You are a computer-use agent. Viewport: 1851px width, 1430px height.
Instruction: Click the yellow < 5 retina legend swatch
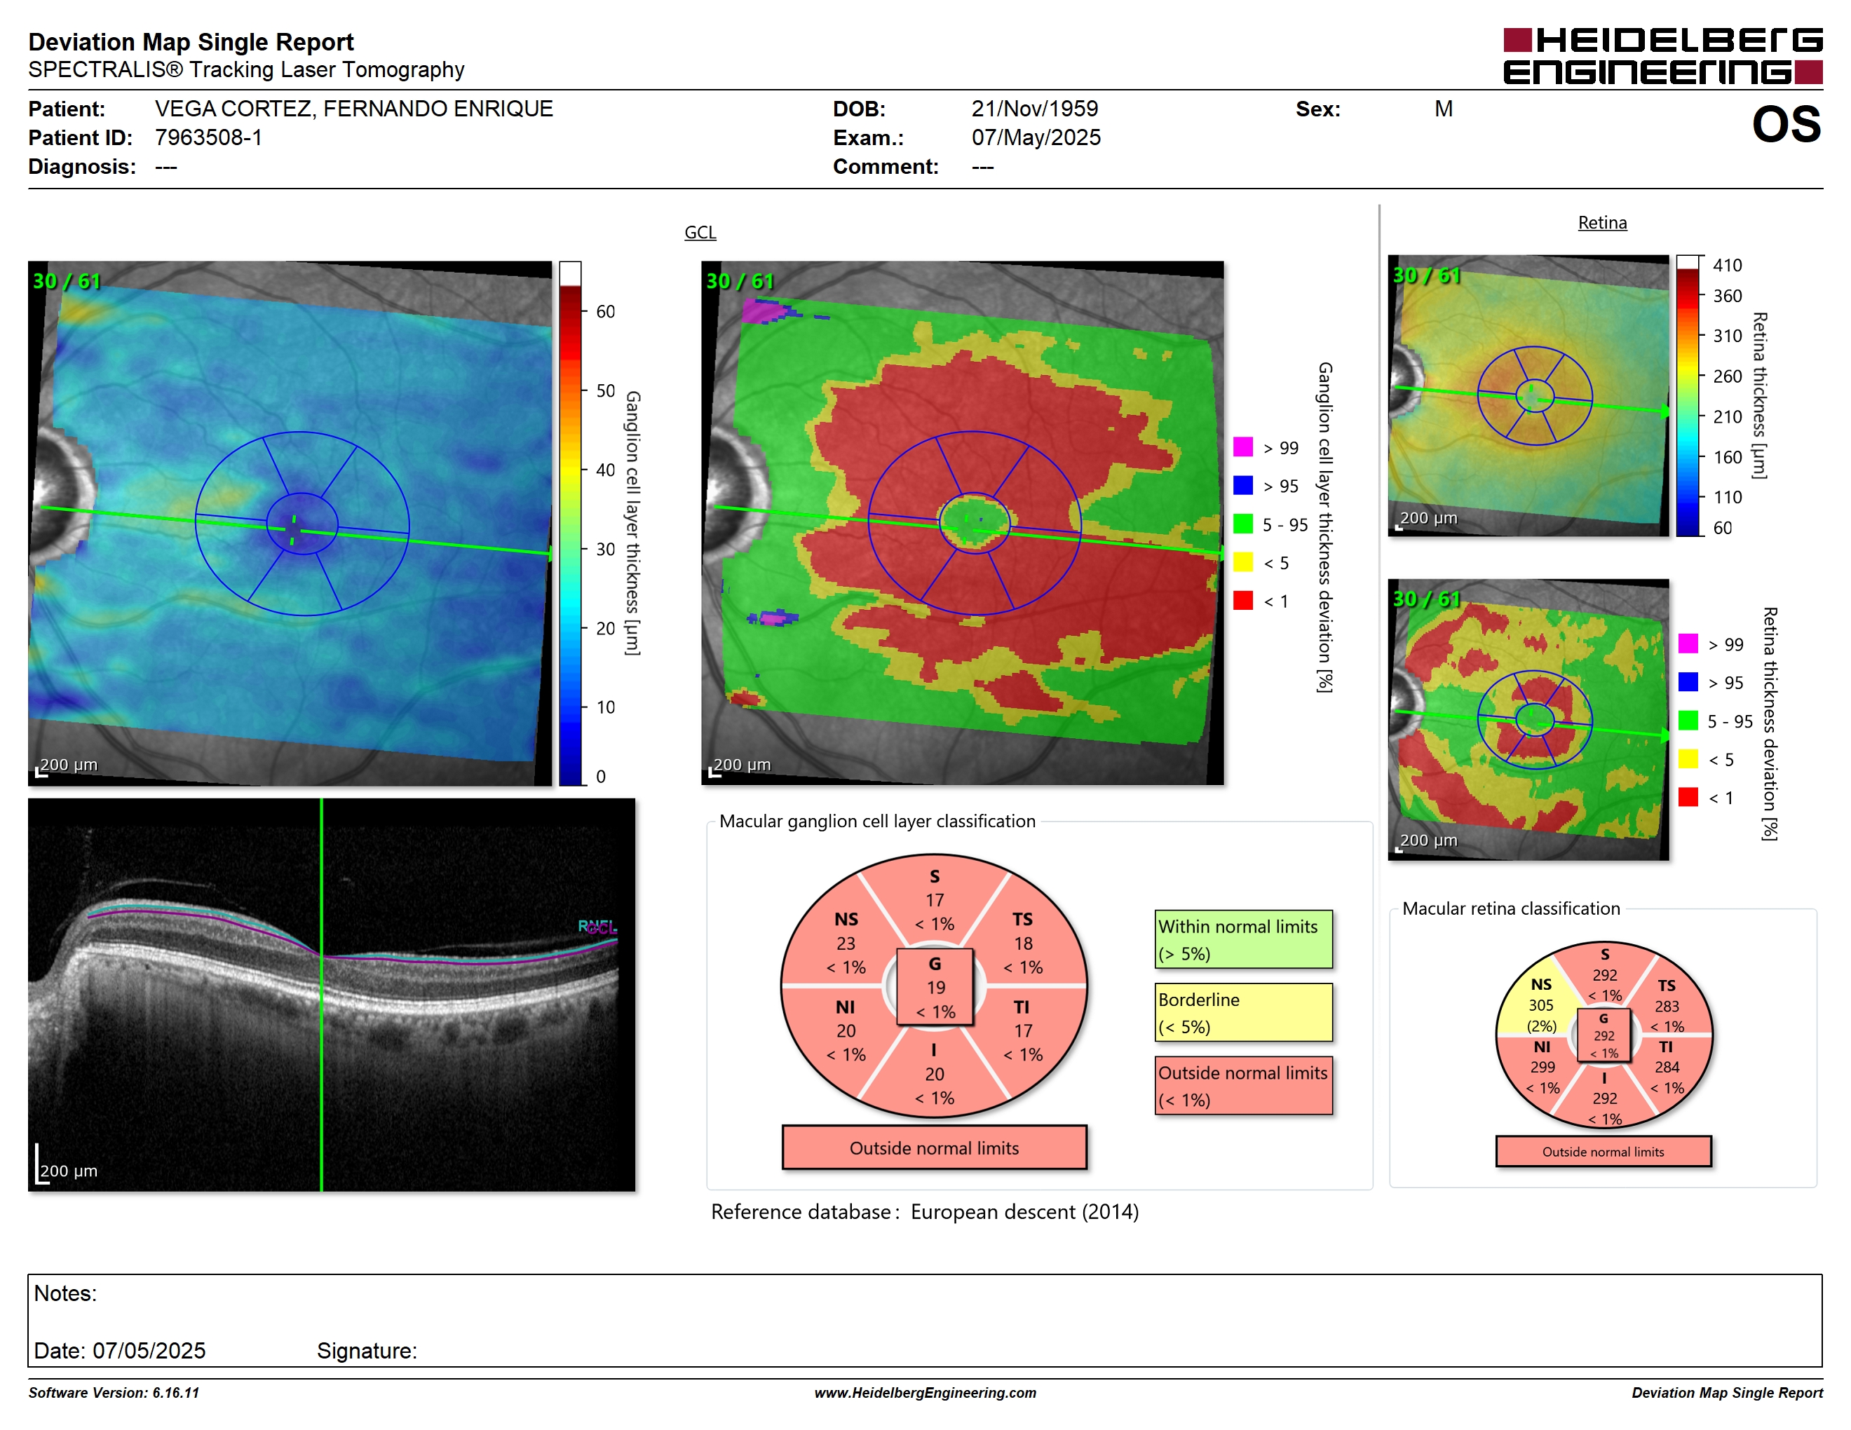click(x=1688, y=758)
